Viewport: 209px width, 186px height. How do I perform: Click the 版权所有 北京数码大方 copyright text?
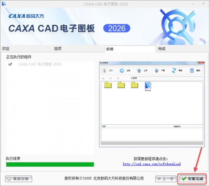(x=104, y=178)
